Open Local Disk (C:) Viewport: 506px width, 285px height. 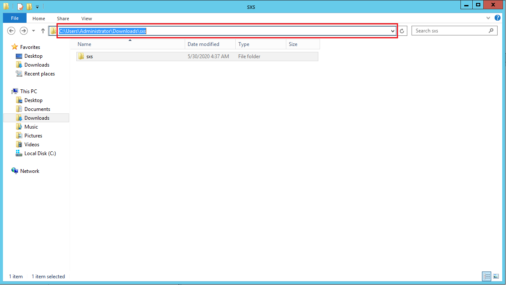[40, 153]
